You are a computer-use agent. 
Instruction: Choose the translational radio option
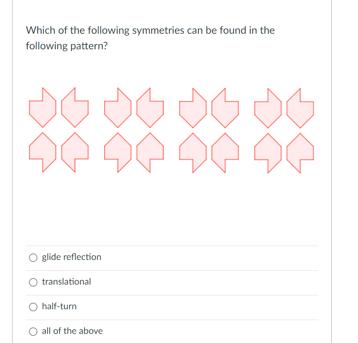pyautogui.click(x=33, y=282)
